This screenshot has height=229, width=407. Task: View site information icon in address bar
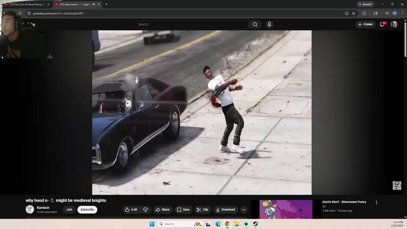click(x=29, y=13)
